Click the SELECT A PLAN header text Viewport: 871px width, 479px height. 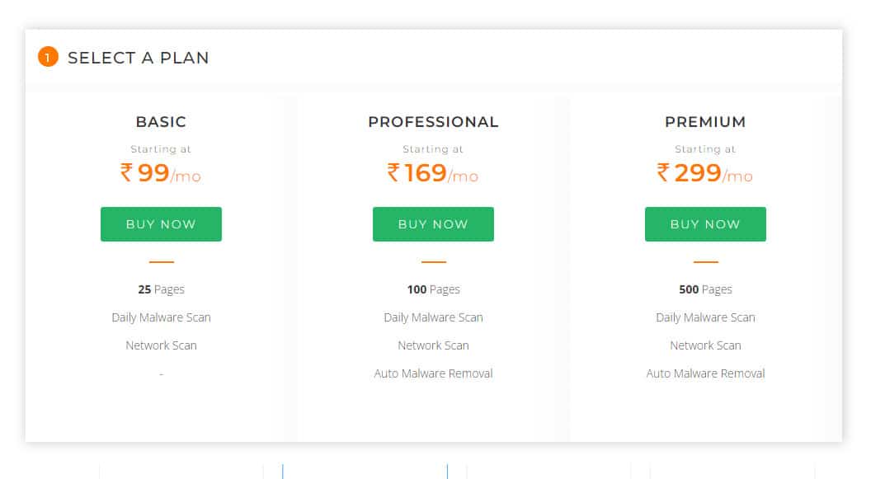click(138, 58)
